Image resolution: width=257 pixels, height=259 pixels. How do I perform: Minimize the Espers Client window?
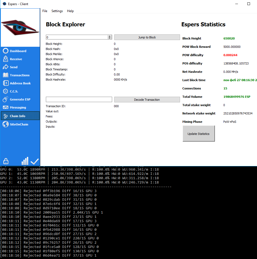coord(237,4)
